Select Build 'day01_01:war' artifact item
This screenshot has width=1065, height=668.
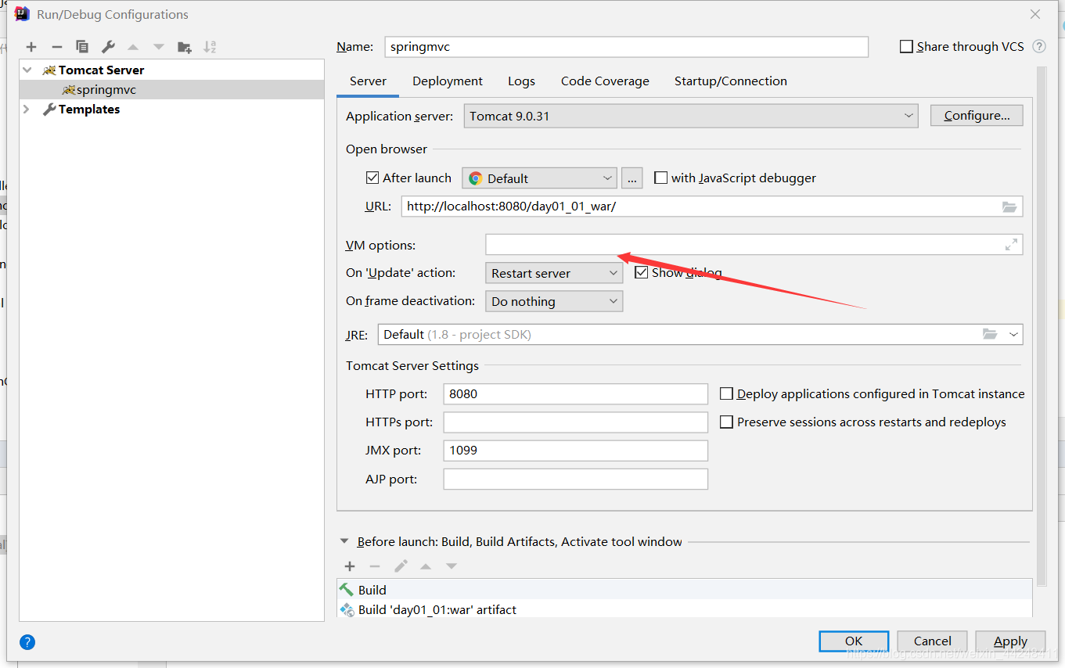point(685,609)
